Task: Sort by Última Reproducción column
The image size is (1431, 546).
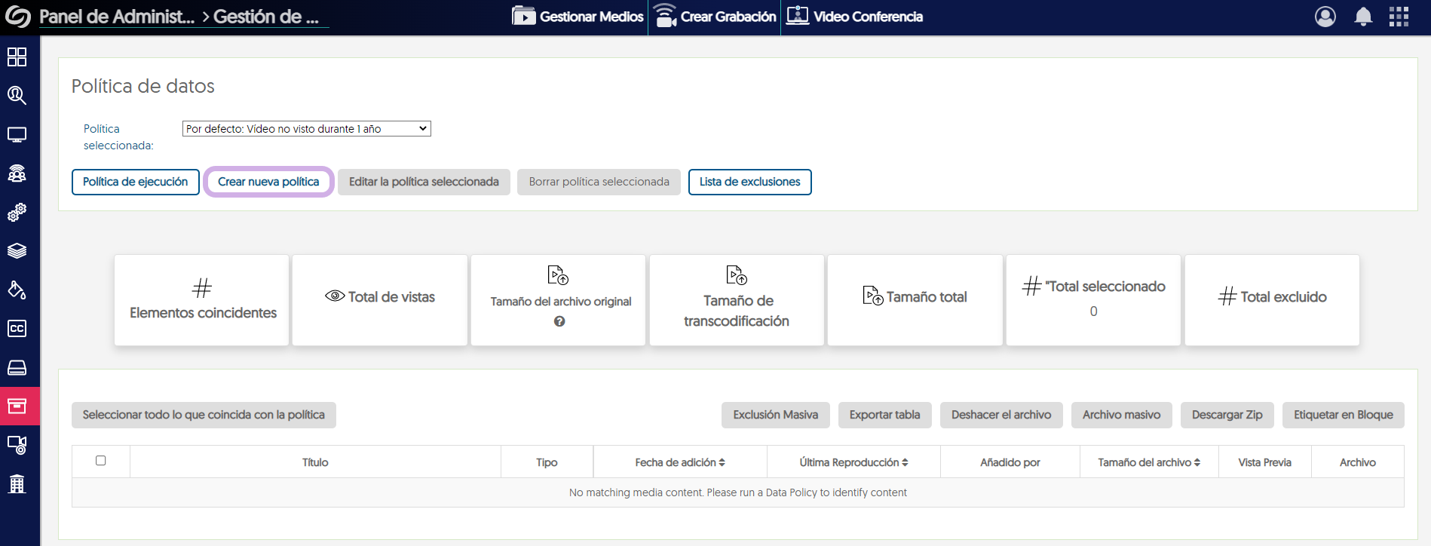Action: [853, 462]
